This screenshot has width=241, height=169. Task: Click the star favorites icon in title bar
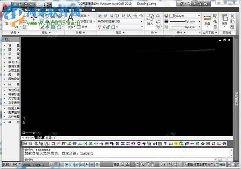tap(200, 4)
